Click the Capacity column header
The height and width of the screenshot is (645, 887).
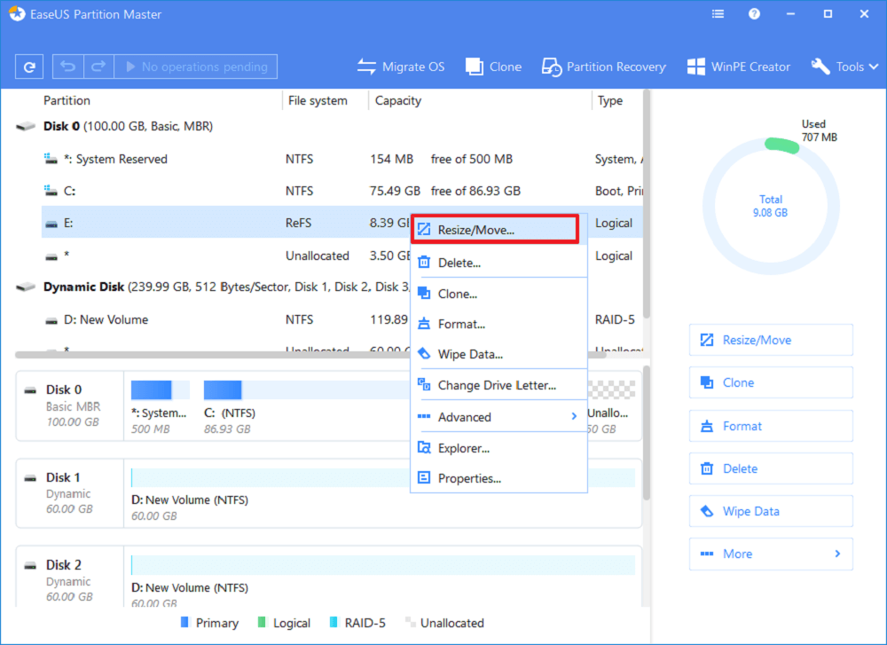click(x=397, y=101)
